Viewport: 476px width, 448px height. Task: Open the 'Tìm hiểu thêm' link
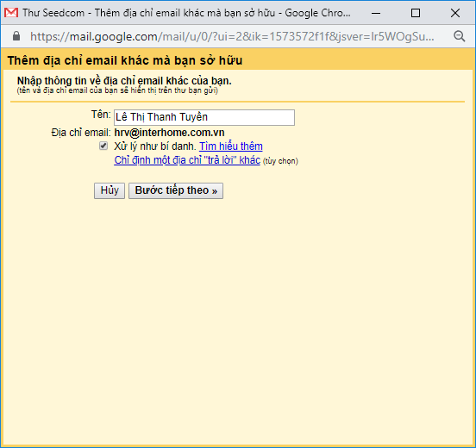[231, 146]
